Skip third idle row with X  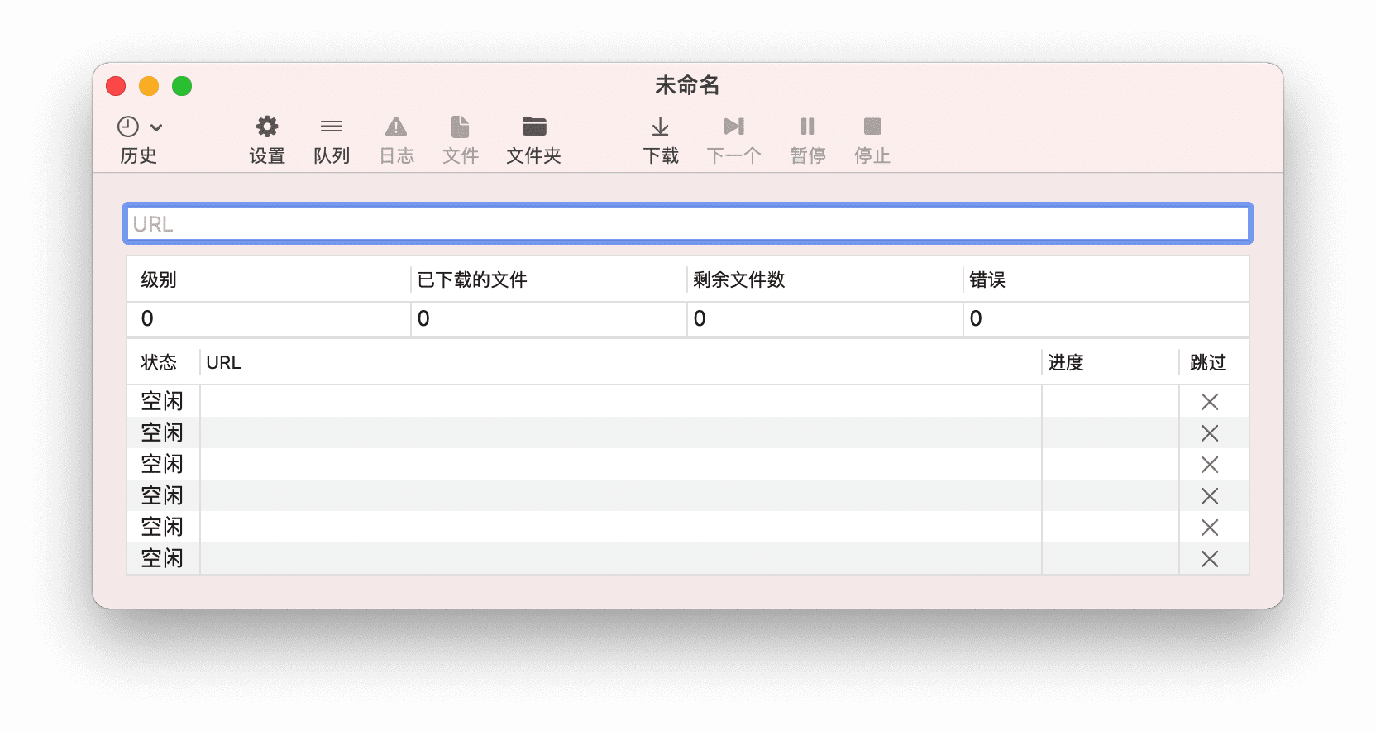click(x=1209, y=465)
